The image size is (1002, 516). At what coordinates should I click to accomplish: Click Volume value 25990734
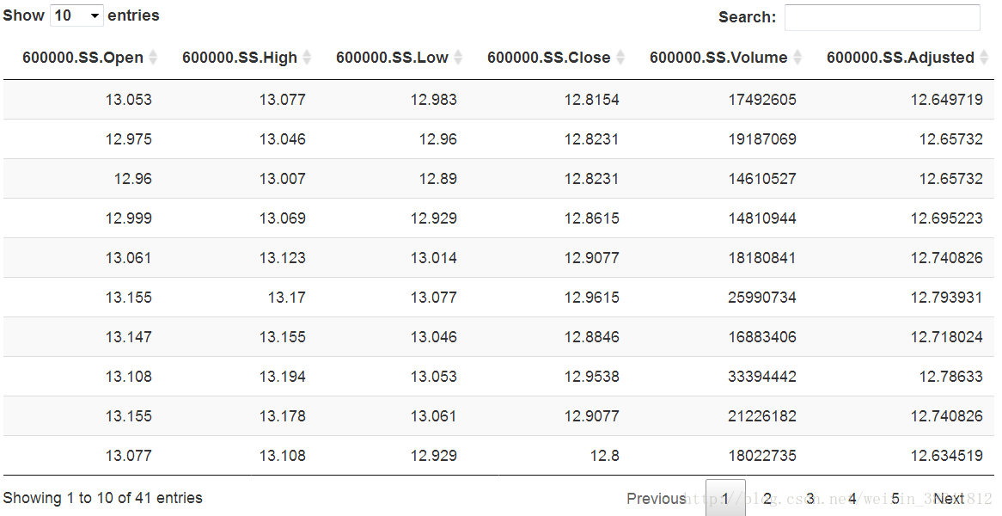(x=762, y=298)
